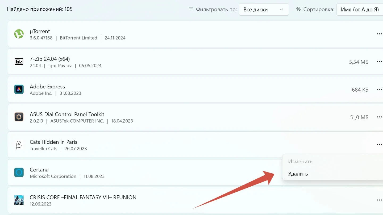
Task: Click the BitTorrent Limited publisher details line
Action: click(78, 38)
